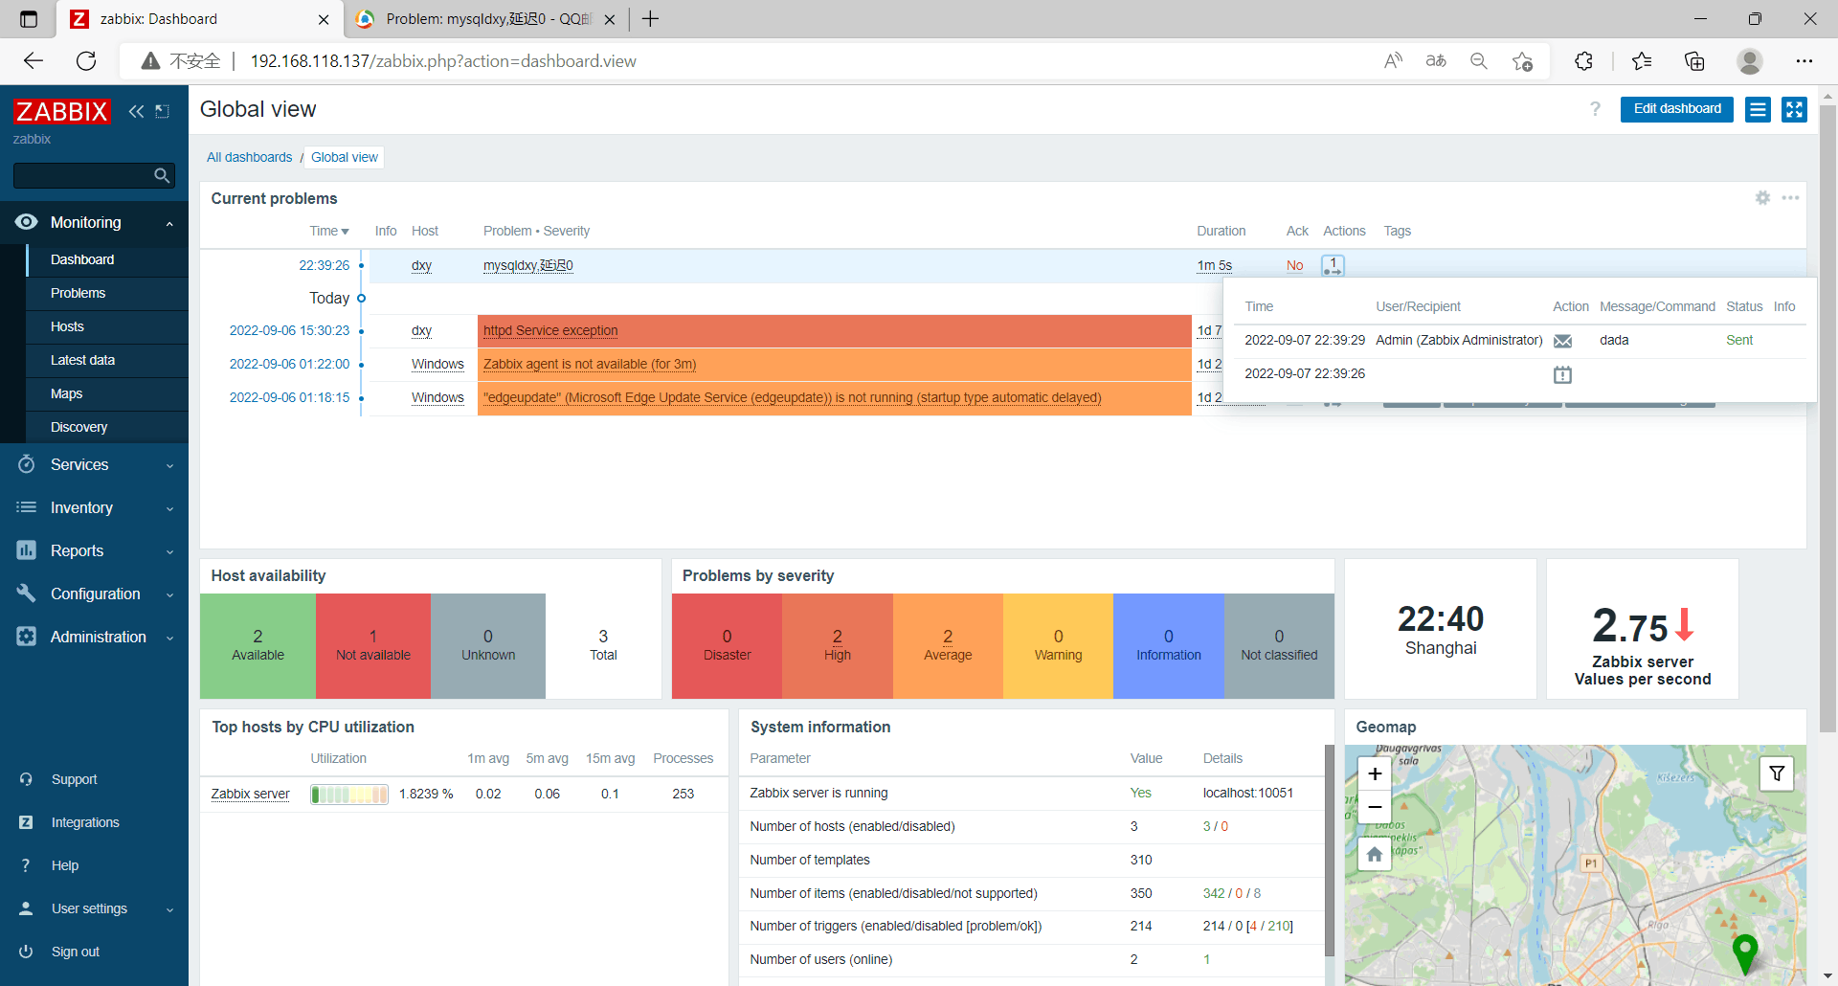Click the red Not available hosts tile
The image size is (1838, 986).
pos(373,646)
